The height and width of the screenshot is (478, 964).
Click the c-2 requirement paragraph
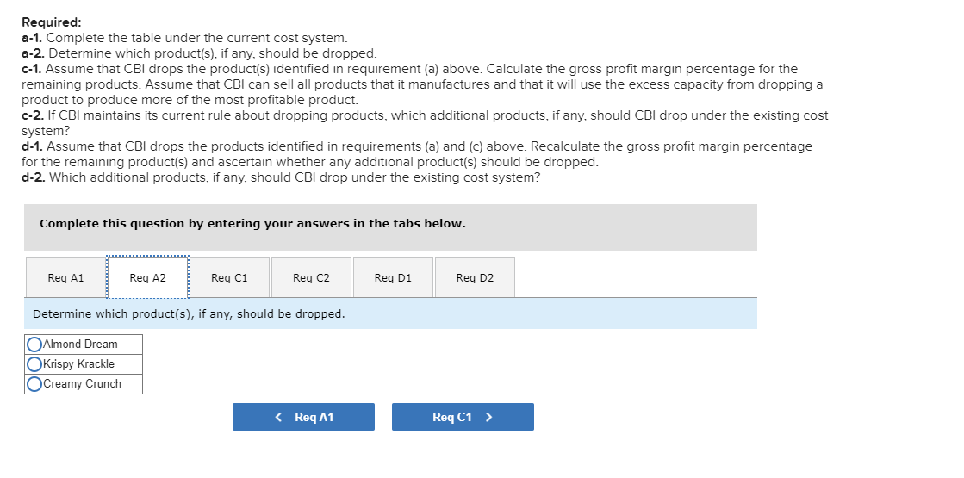[422, 122]
